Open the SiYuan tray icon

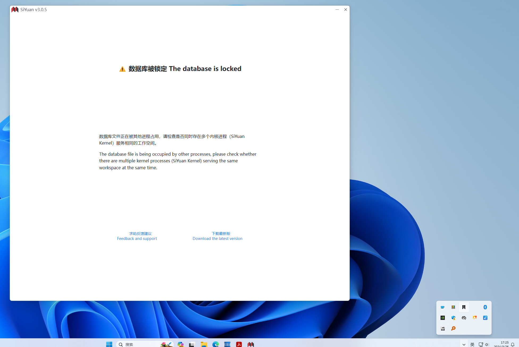coord(464,307)
